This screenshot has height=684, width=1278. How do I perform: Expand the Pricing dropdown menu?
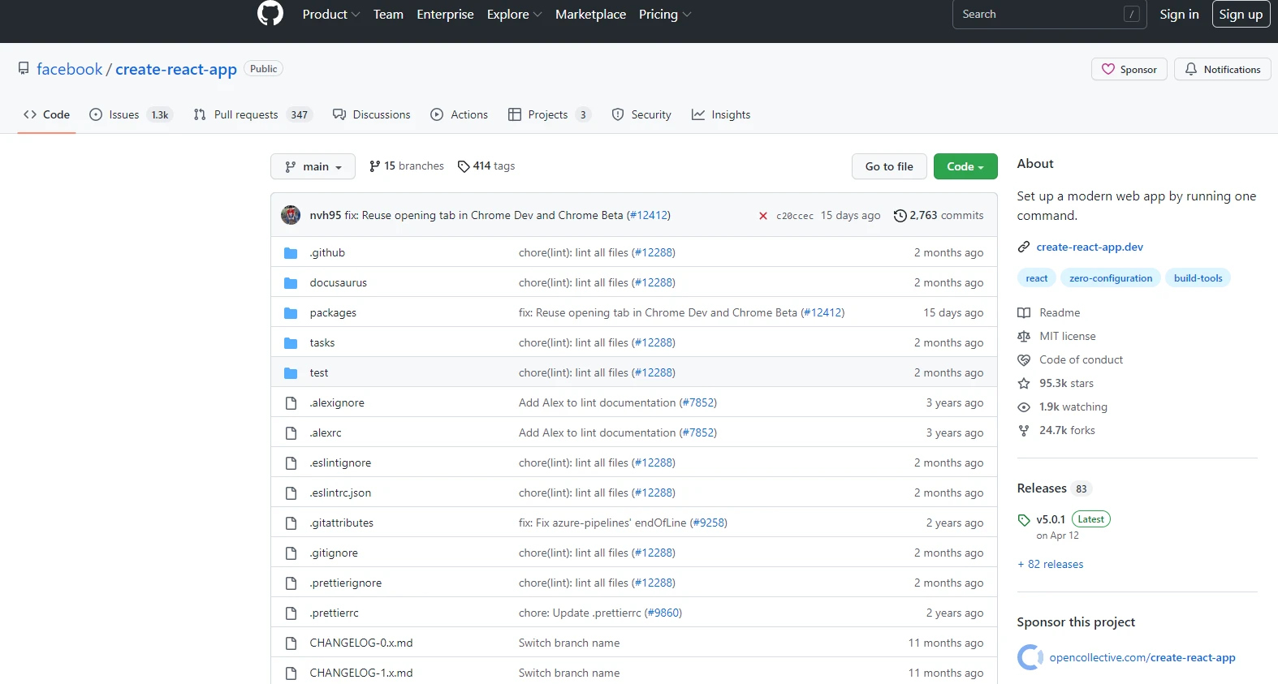pos(665,15)
